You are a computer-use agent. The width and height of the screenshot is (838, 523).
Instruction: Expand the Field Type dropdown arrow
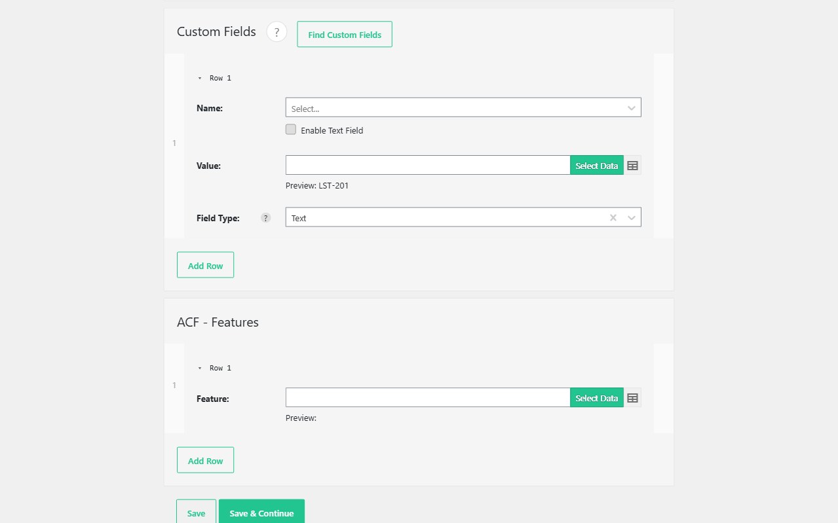pos(632,217)
